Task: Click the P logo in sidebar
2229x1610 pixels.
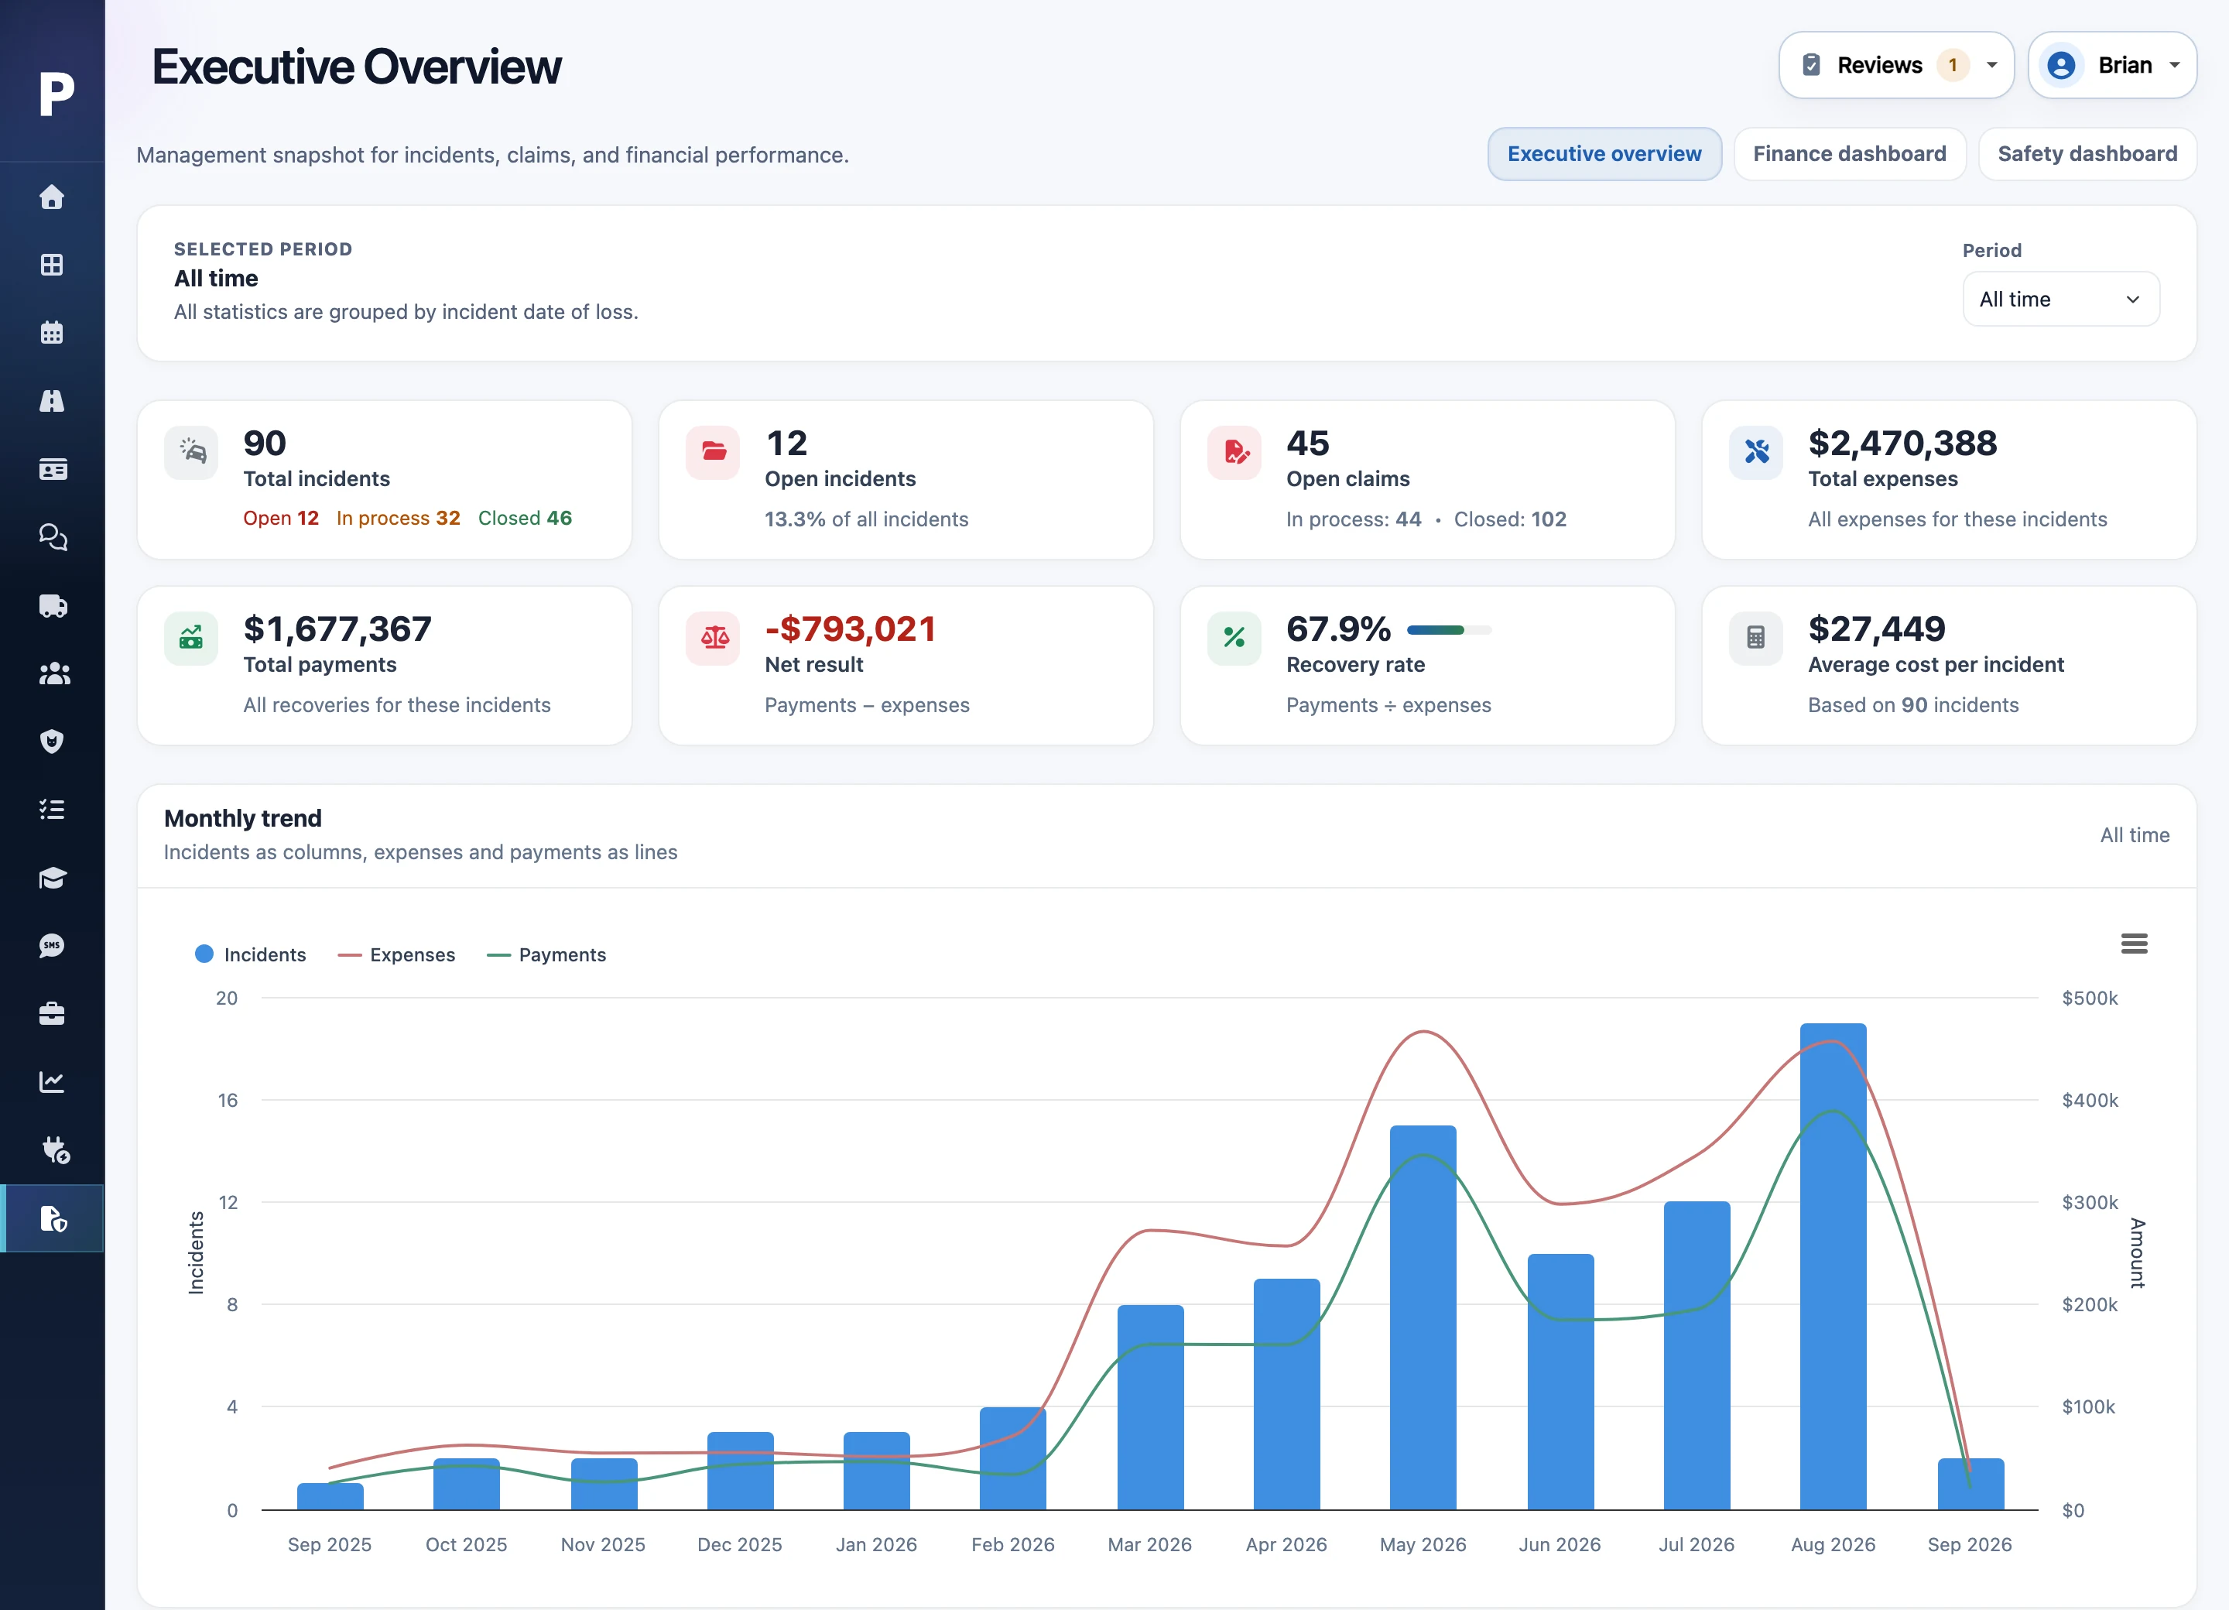Action: [56, 94]
